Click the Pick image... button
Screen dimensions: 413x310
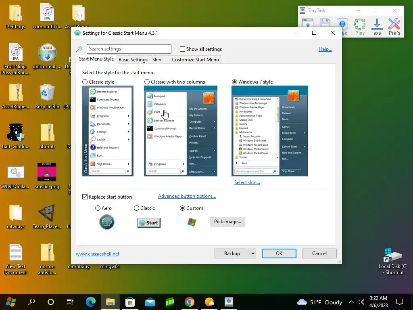[227, 222]
